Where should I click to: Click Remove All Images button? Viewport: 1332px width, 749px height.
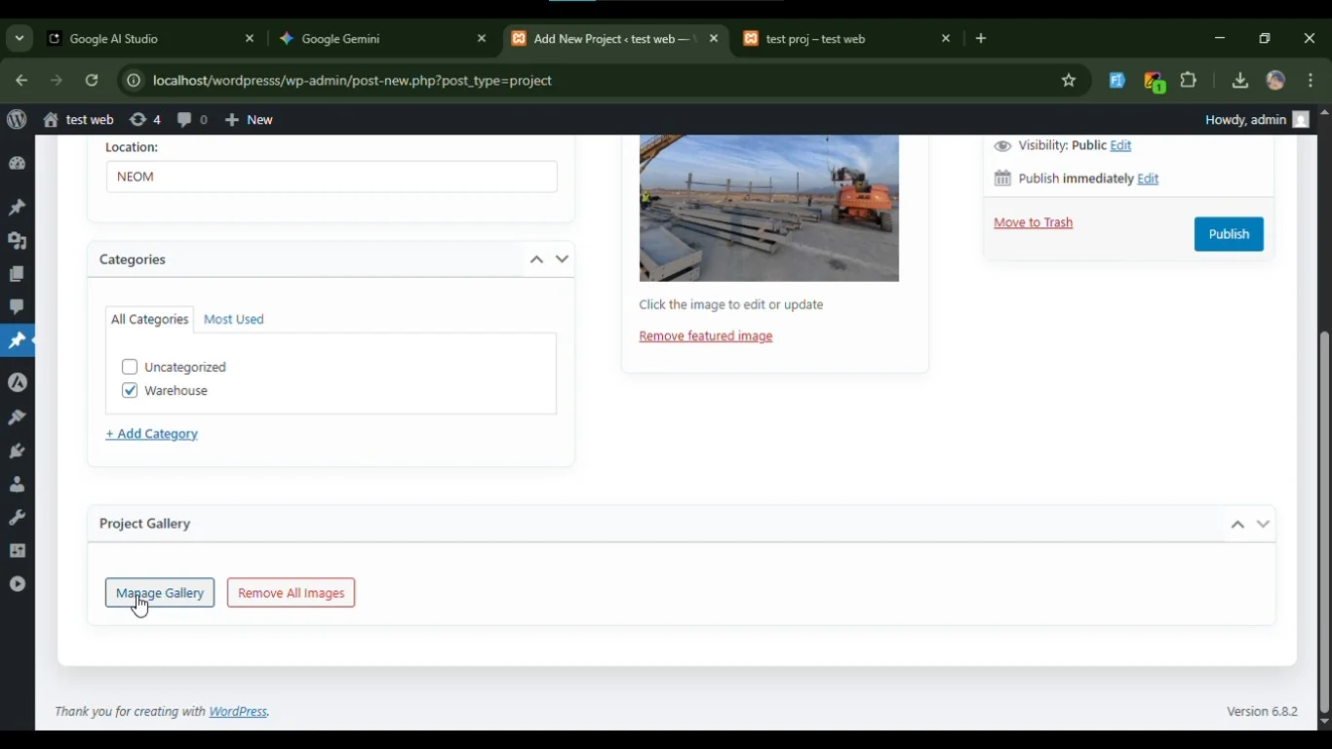[291, 593]
